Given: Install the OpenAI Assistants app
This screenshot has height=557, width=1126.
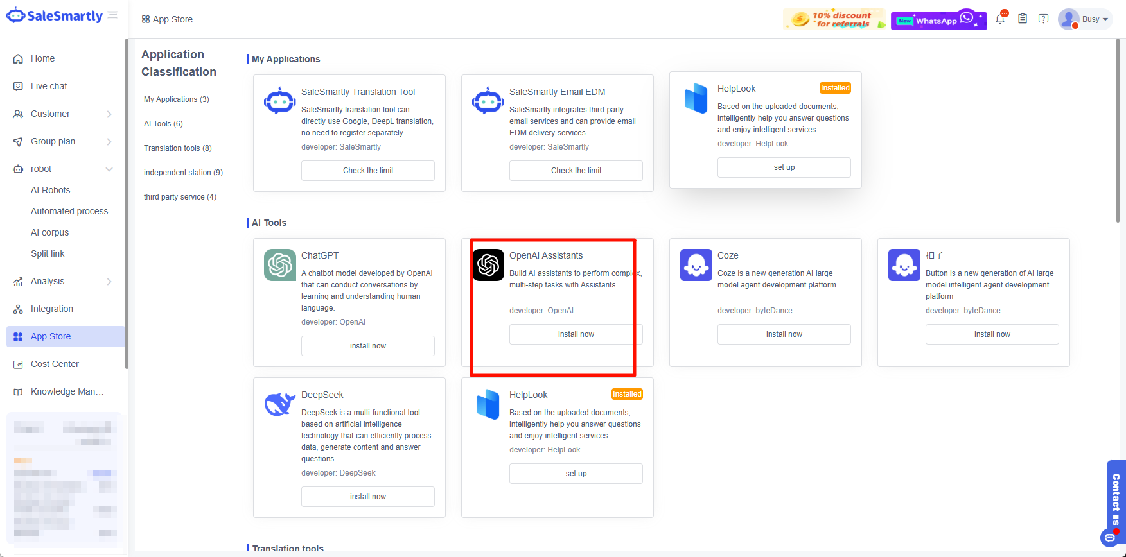Looking at the screenshot, I should pos(576,334).
